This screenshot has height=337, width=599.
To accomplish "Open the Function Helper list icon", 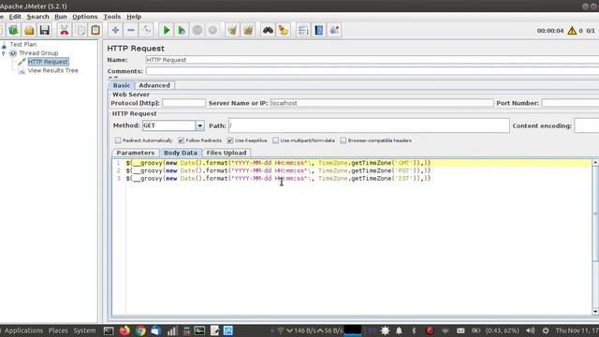I will pos(303,30).
